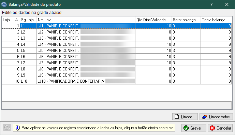Click the Qtd.Dias Validade column header
Screen dimensions: 235x135
153,20
